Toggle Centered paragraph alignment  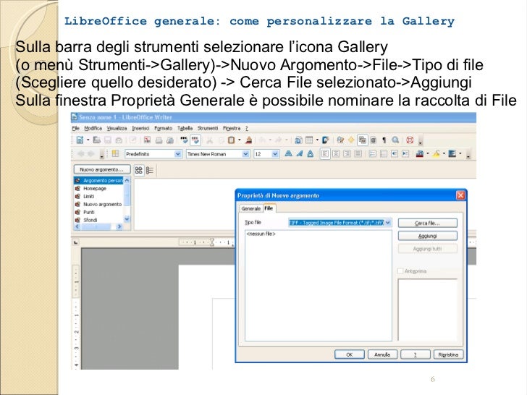tap(336, 153)
